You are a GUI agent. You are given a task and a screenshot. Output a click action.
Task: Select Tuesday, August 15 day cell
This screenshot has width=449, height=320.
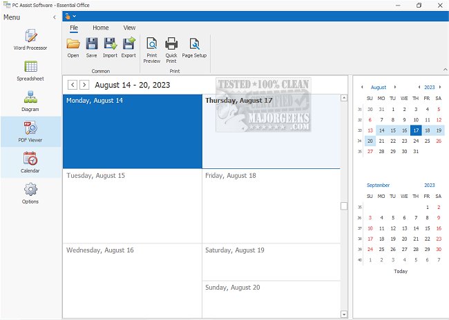(133, 206)
